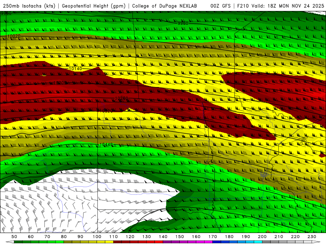Click the 10200 height contour label
The image size is (326, 244).
point(60,83)
